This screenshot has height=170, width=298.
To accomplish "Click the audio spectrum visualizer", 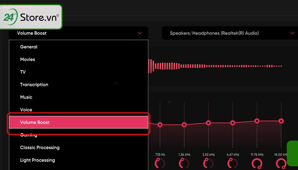I will (x=215, y=66).
